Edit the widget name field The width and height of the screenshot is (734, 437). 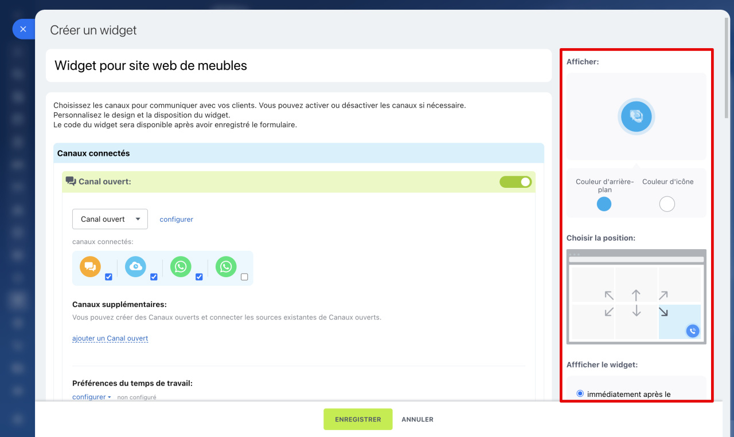[x=299, y=65]
